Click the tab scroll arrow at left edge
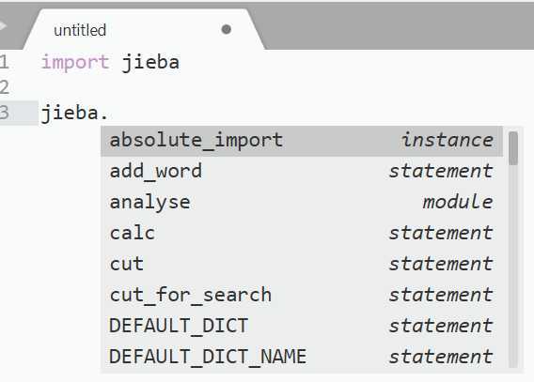This screenshot has width=534, height=382. [3, 26]
